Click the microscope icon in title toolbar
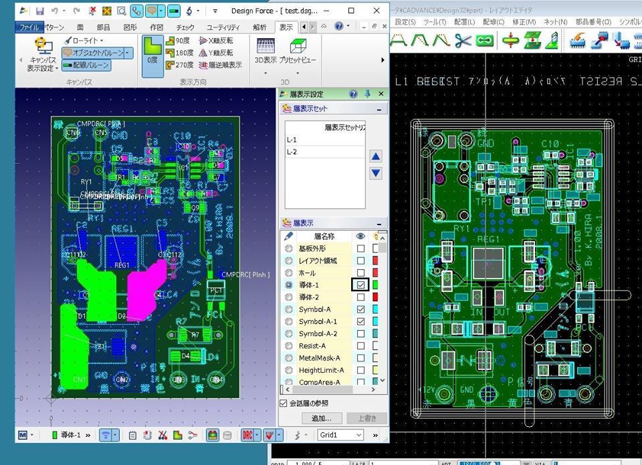The image size is (642, 465). coord(189,11)
